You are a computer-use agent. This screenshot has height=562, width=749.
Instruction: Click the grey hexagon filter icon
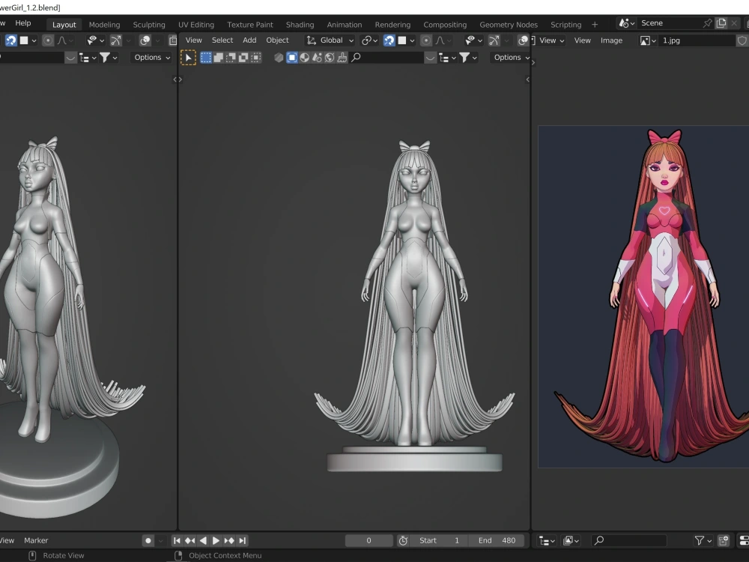[279, 58]
